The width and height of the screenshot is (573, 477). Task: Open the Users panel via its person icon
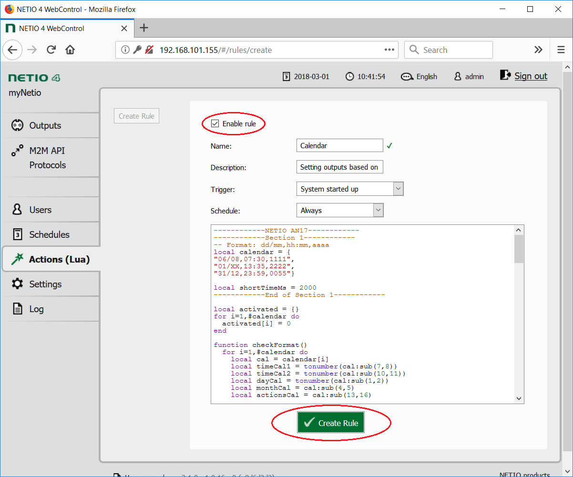(x=17, y=209)
